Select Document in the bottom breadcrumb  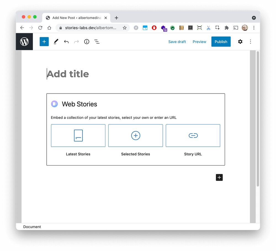tap(32, 227)
